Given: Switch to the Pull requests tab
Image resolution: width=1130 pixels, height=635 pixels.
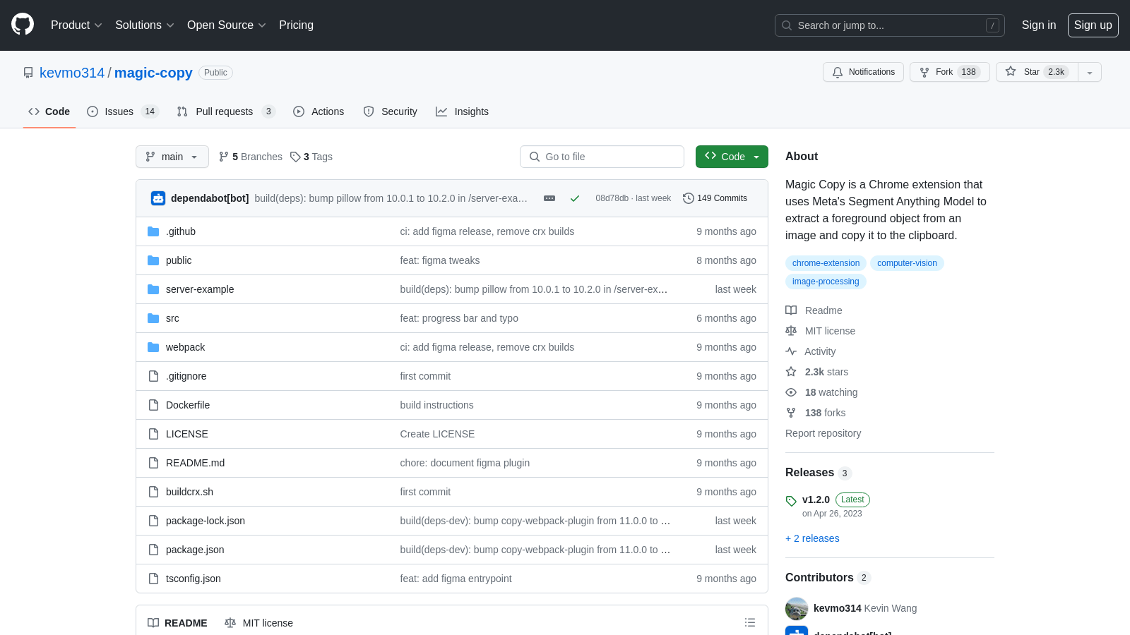Looking at the screenshot, I should [x=225, y=111].
